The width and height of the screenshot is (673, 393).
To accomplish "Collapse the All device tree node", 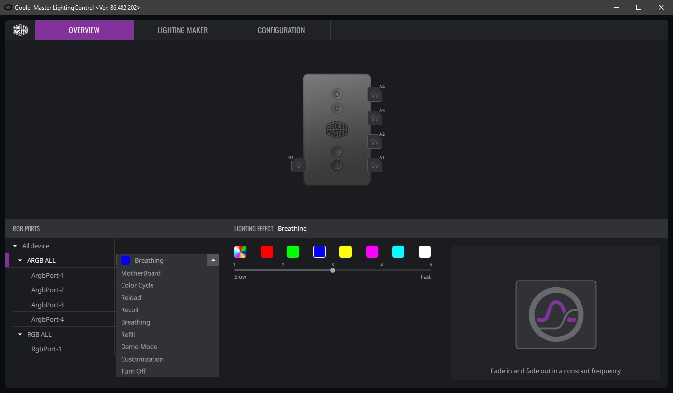I will pyautogui.click(x=15, y=246).
